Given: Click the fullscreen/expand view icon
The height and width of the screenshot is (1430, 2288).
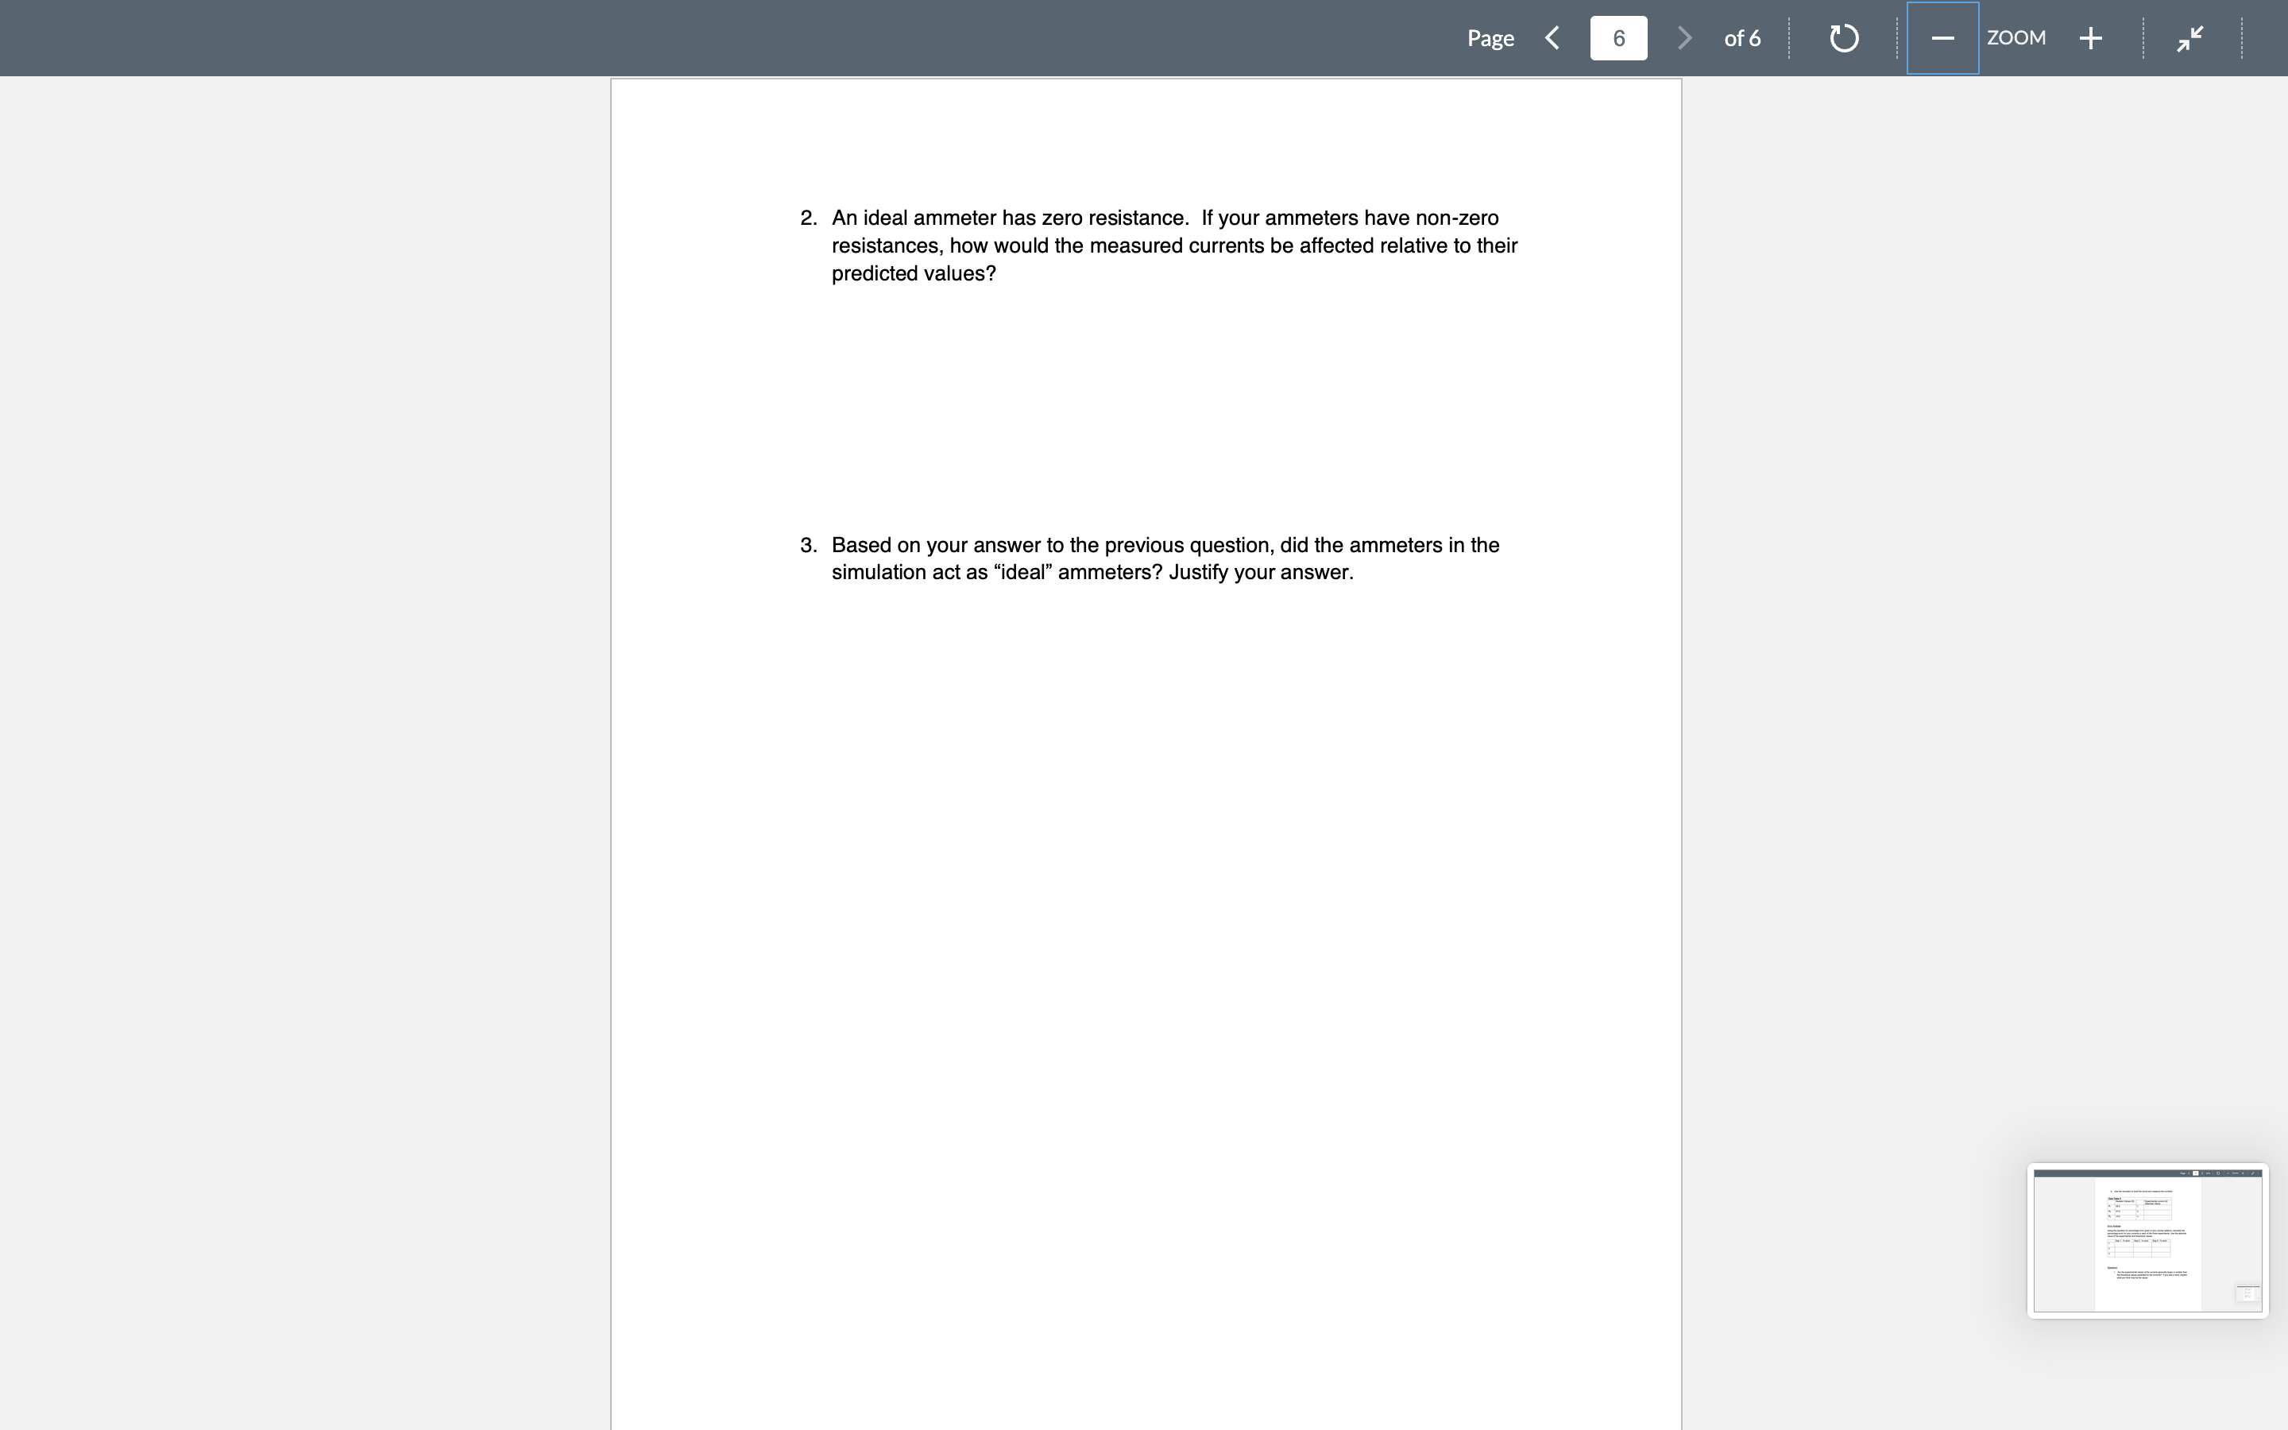Looking at the screenshot, I should click(2191, 38).
